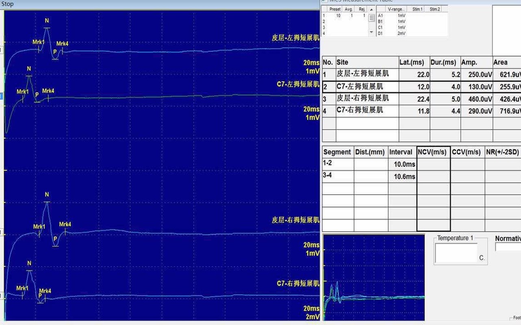
Task: Click the MCS Measurement Table title-bar icon
Action: [x=324, y=1]
